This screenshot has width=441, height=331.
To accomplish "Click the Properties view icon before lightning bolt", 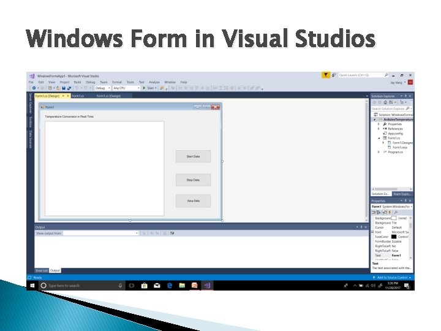I will 385,213.
